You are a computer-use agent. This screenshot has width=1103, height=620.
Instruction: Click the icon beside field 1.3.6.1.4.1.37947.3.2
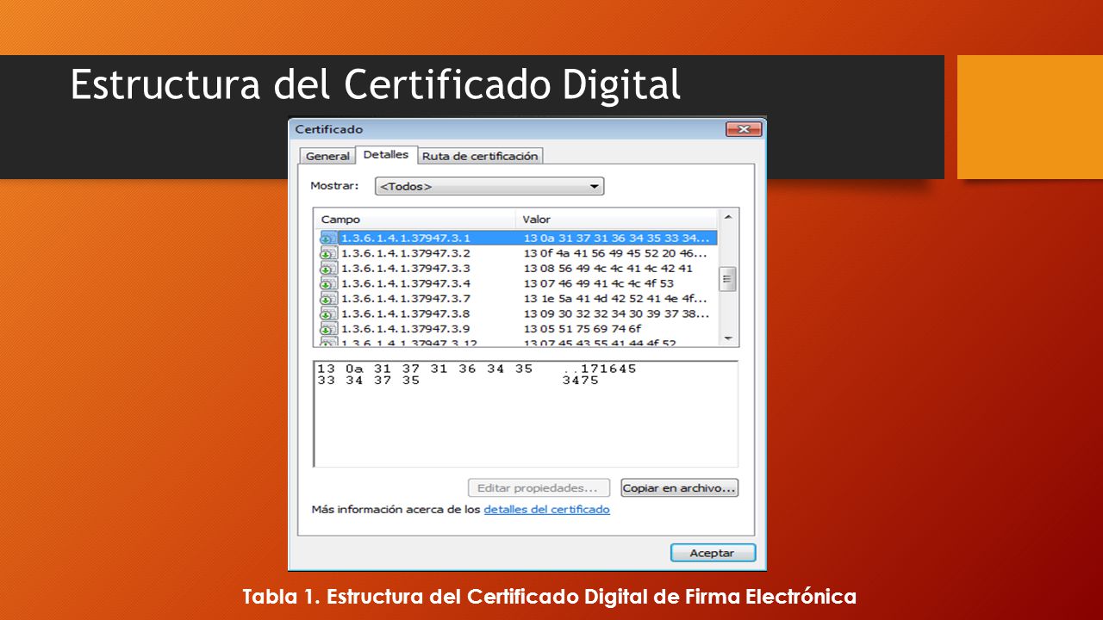(327, 253)
